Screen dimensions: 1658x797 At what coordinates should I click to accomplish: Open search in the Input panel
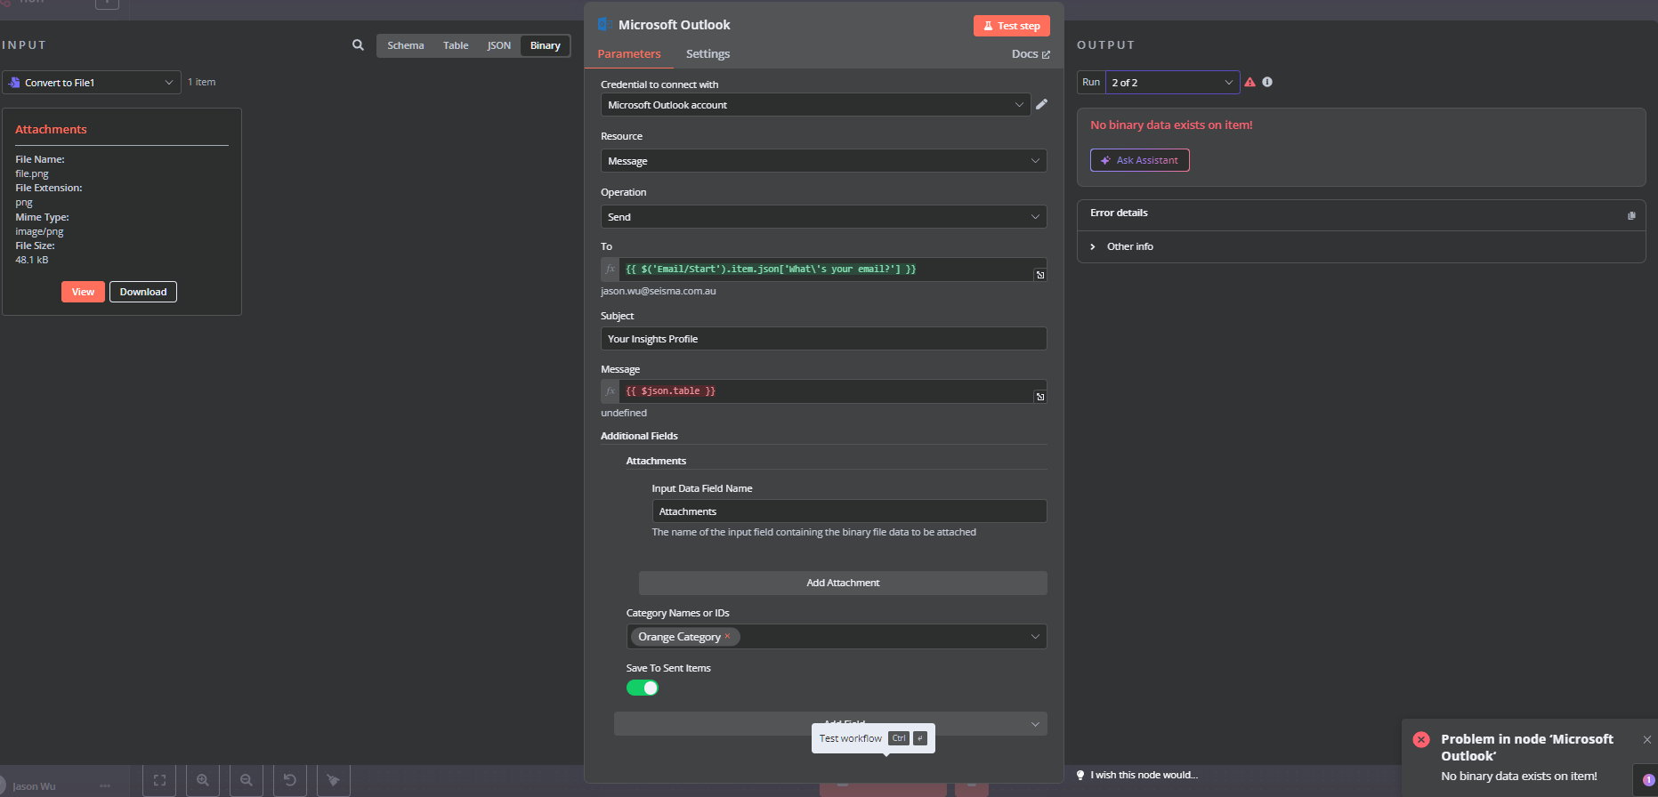(358, 45)
